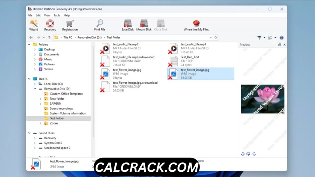The width and height of the screenshot is (315, 177).
Task: Select System Disk 0 in tree
Action: 53,143
